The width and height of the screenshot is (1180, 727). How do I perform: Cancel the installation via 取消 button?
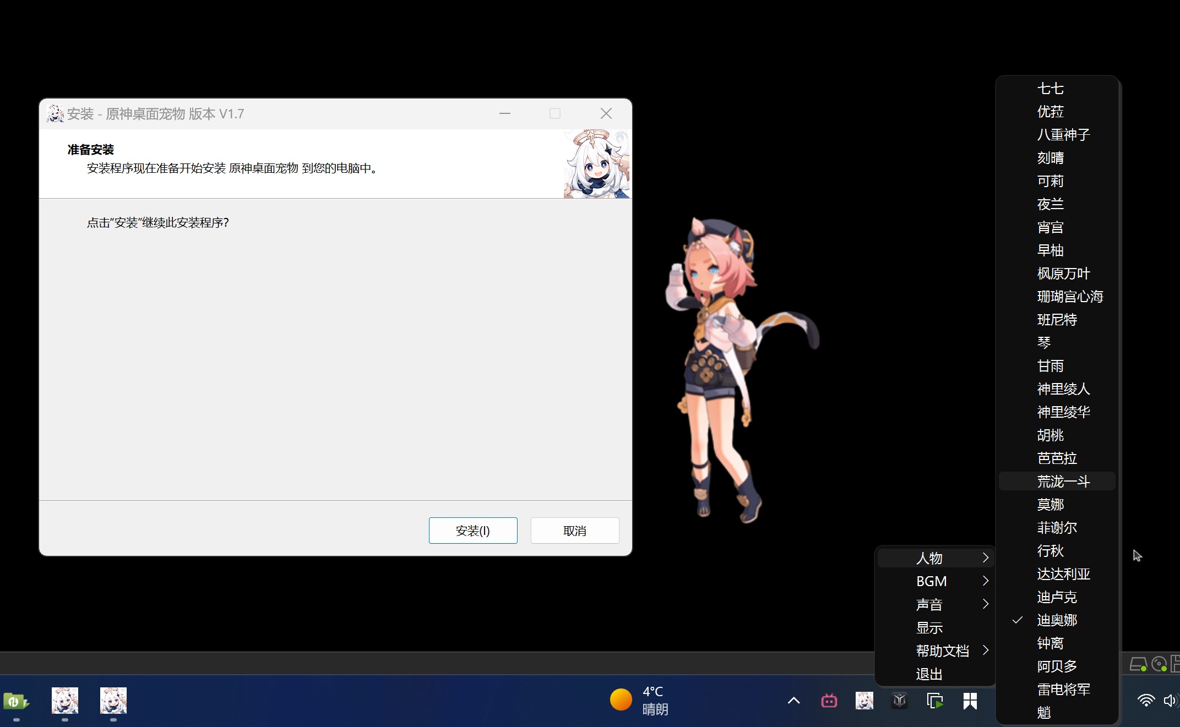[x=575, y=530]
